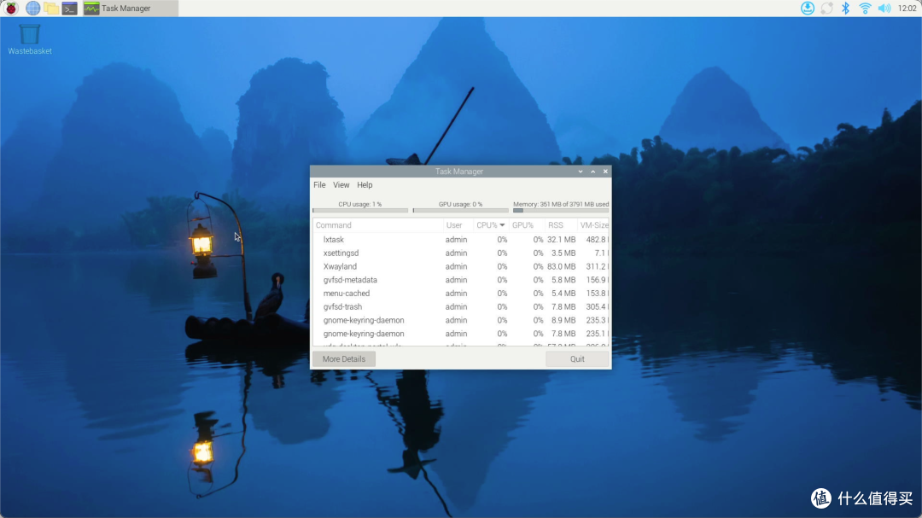Launch the Terminal from the taskbar
922x518 pixels.
point(69,9)
